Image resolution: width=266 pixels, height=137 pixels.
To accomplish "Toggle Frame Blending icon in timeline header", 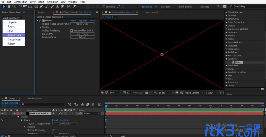I will point(88,105).
